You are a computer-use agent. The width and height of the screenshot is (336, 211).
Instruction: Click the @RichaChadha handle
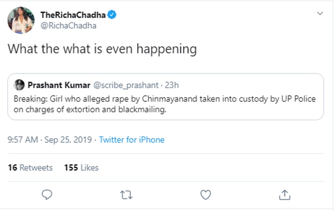click(68, 26)
